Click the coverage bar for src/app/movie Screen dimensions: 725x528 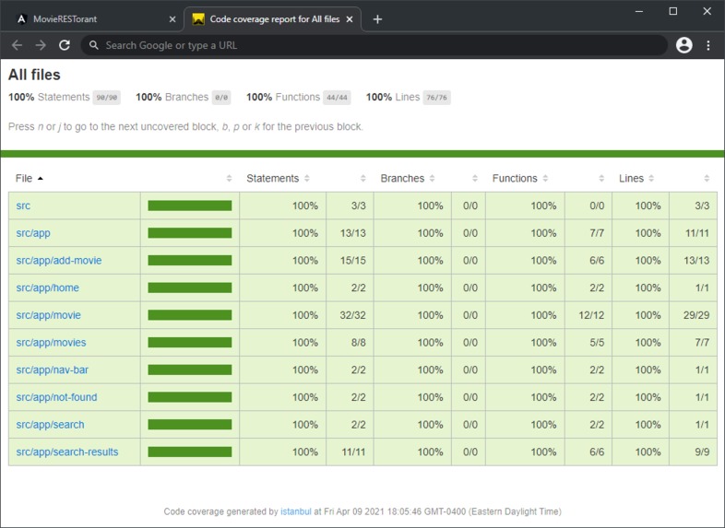(x=190, y=315)
